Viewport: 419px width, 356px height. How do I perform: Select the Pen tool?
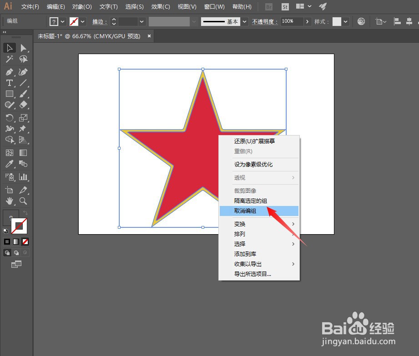click(x=10, y=72)
